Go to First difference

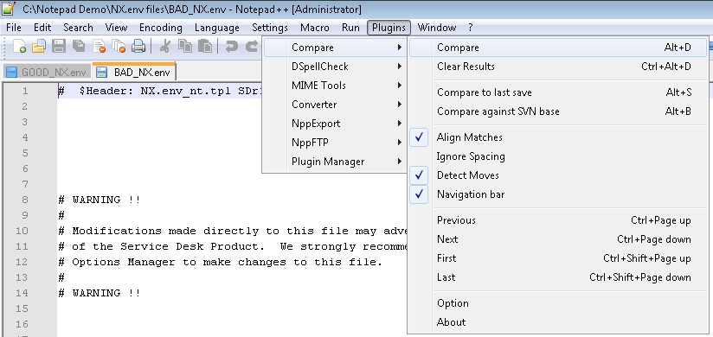pyautogui.click(x=557, y=258)
